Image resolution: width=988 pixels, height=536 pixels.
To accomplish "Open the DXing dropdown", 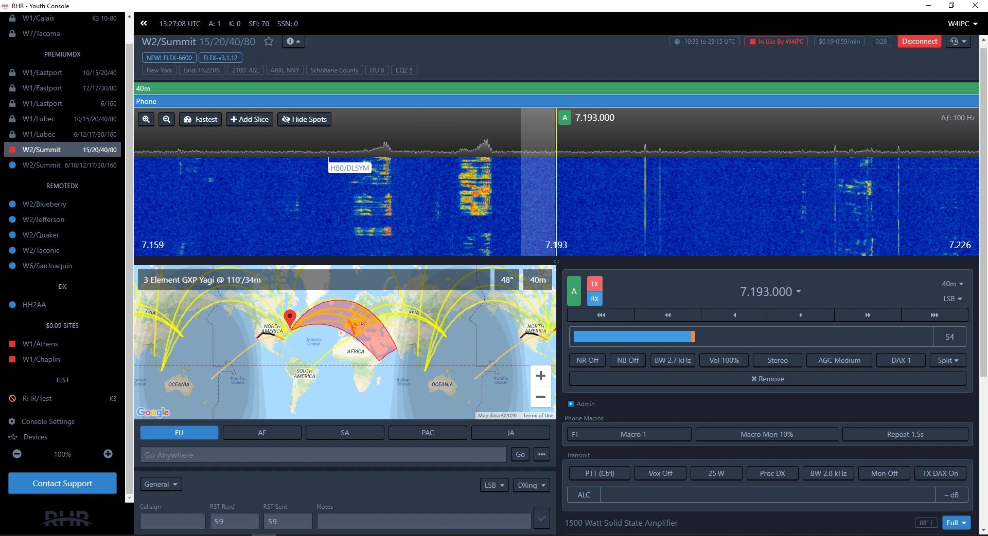I will [x=531, y=485].
